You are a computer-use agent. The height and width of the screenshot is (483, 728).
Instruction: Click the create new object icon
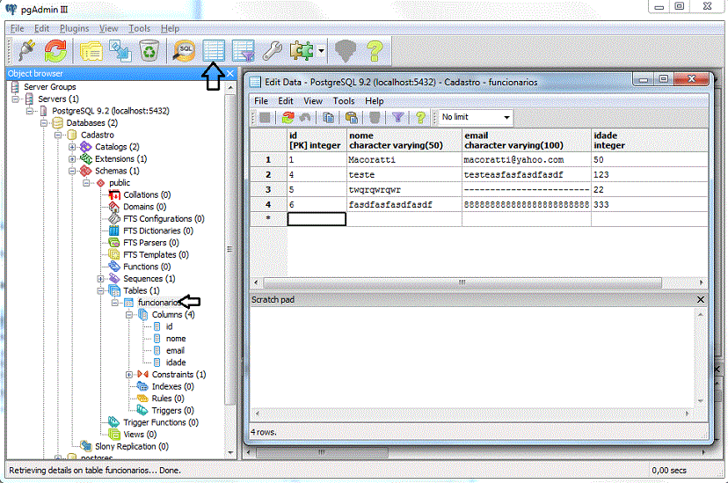(x=120, y=51)
